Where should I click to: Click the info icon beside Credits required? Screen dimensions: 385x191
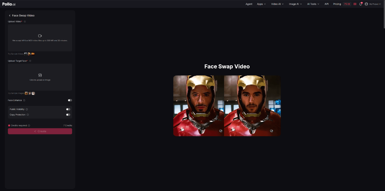point(29,126)
